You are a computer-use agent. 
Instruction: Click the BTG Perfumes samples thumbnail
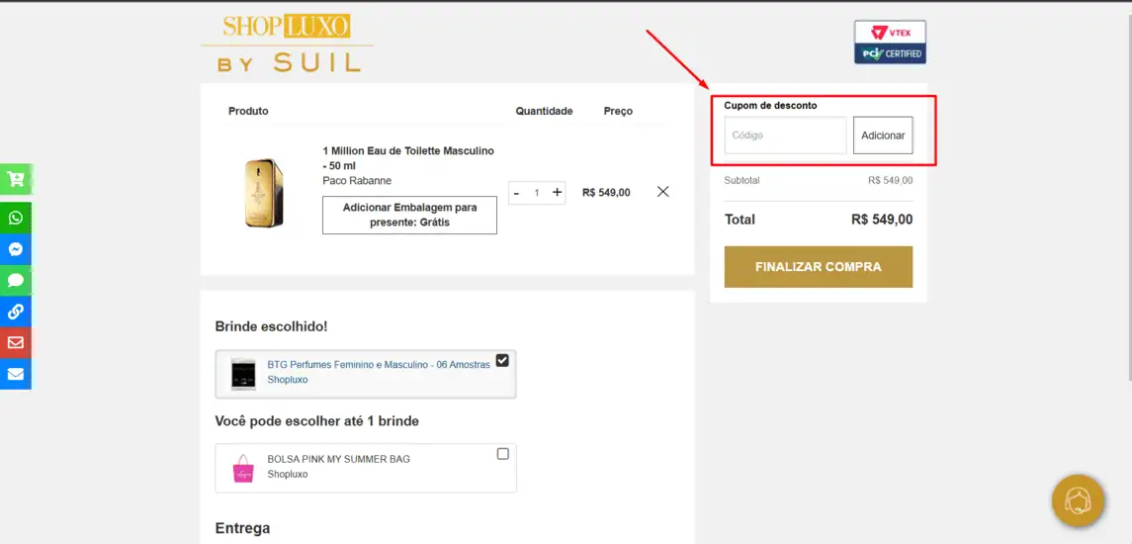click(243, 374)
